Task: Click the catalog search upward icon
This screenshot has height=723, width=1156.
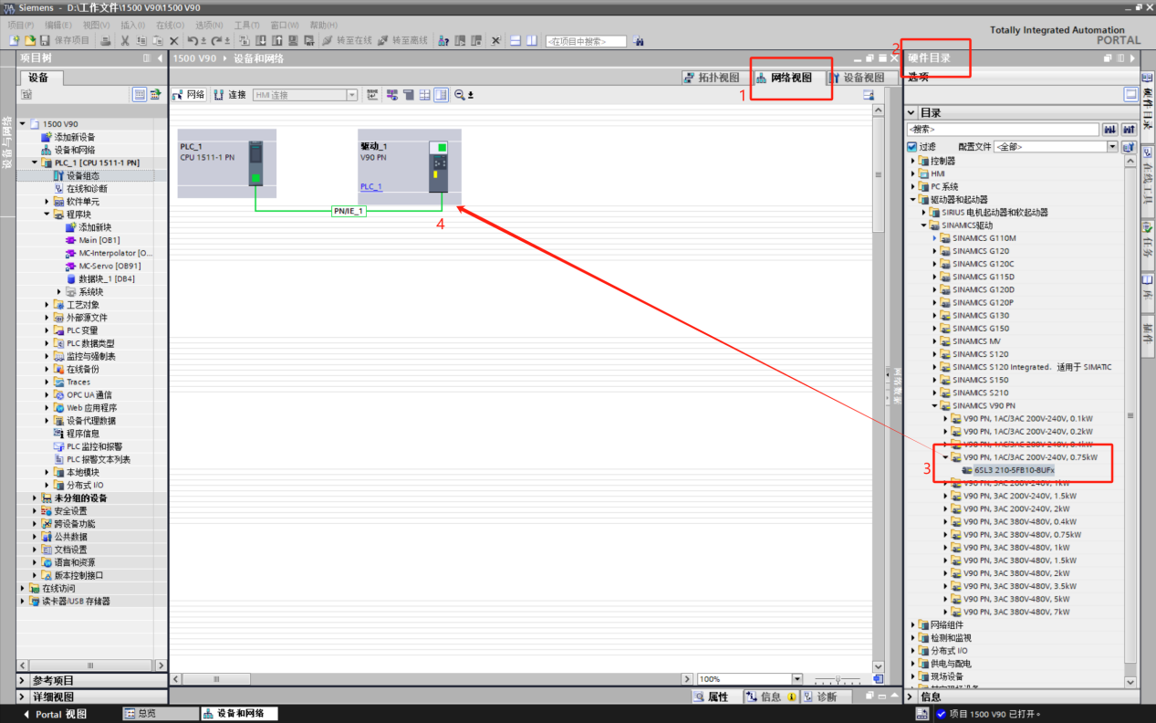Action: 1129,130
